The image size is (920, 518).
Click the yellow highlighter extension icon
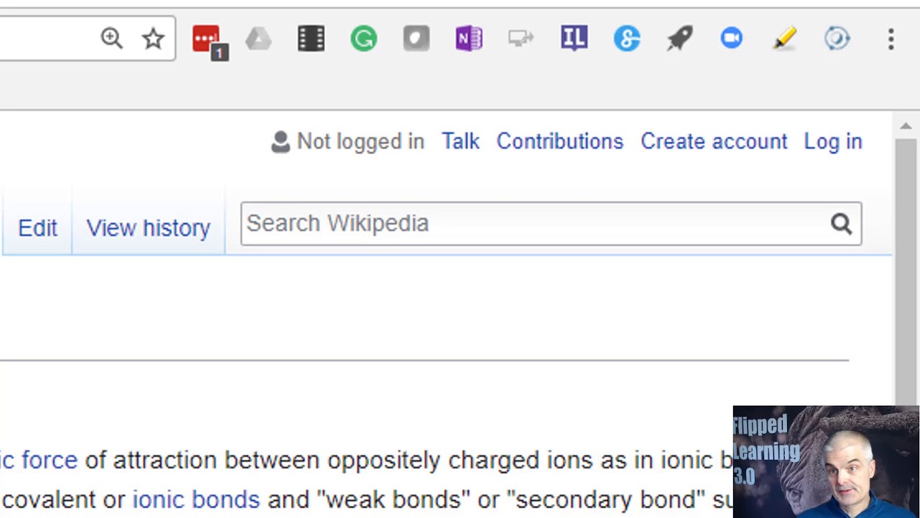click(x=784, y=39)
